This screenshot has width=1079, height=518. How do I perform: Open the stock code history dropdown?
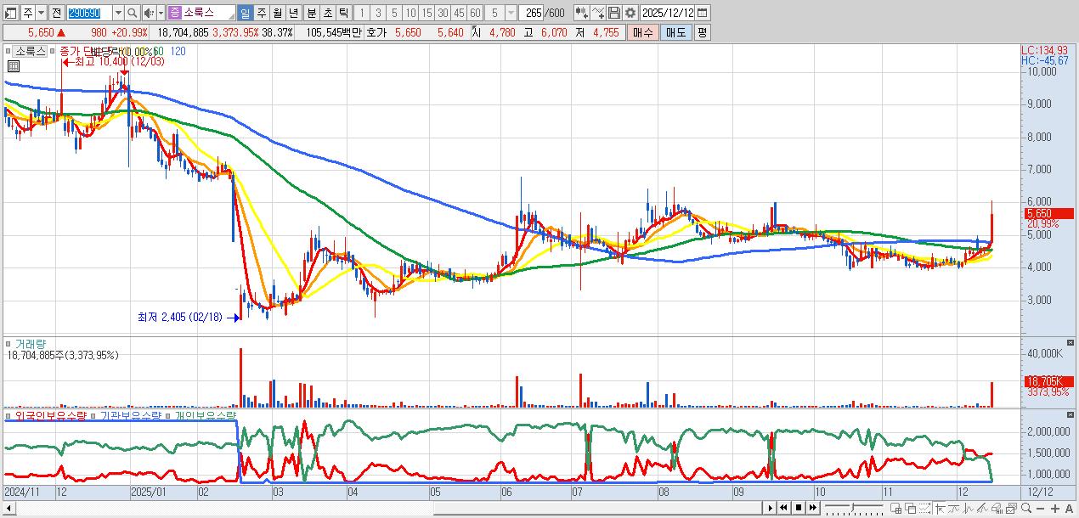pyautogui.click(x=118, y=13)
